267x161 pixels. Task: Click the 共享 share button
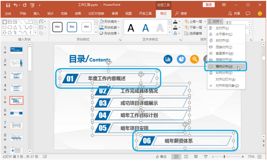click(234, 13)
